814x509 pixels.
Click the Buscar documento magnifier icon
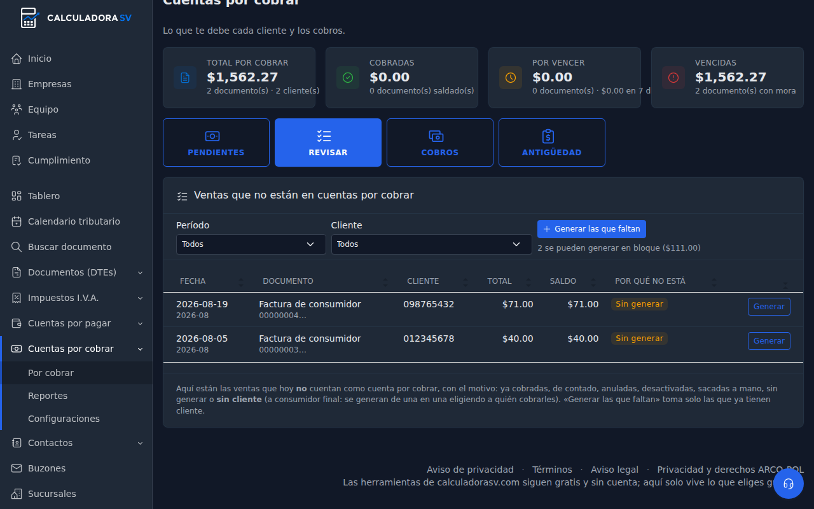click(x=17, y=247)
